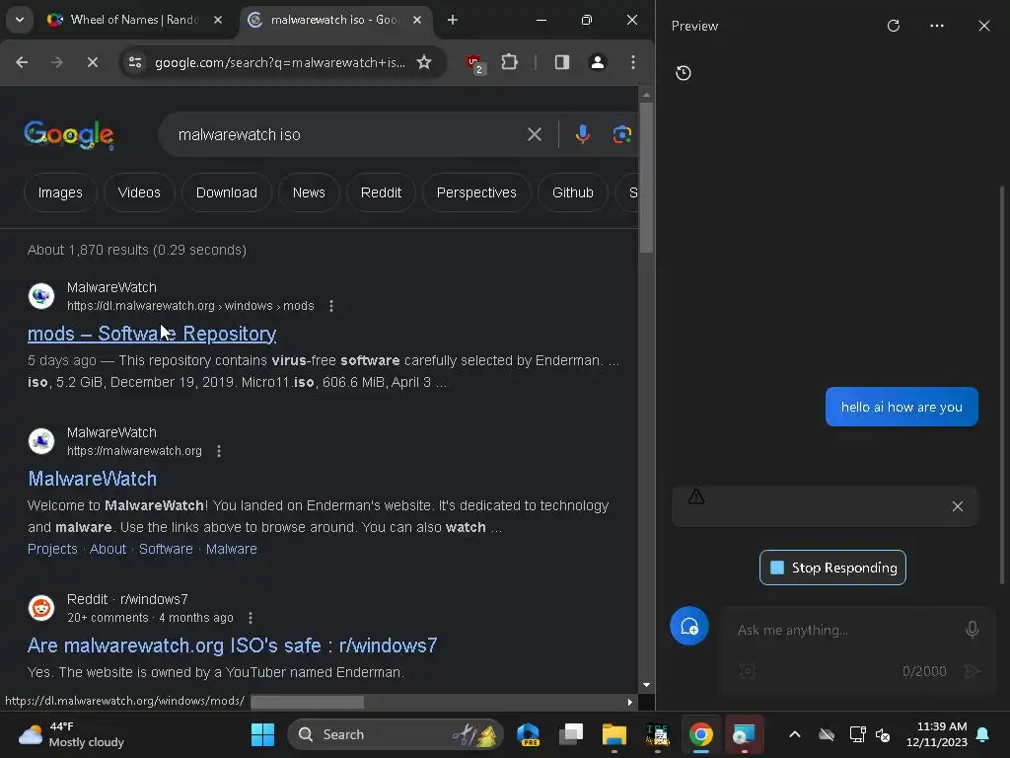Close the Wheel of Names tab

218,20
